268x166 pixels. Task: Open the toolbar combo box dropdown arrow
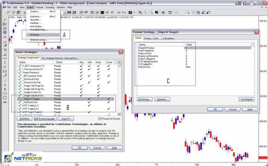tap(65, 12)
